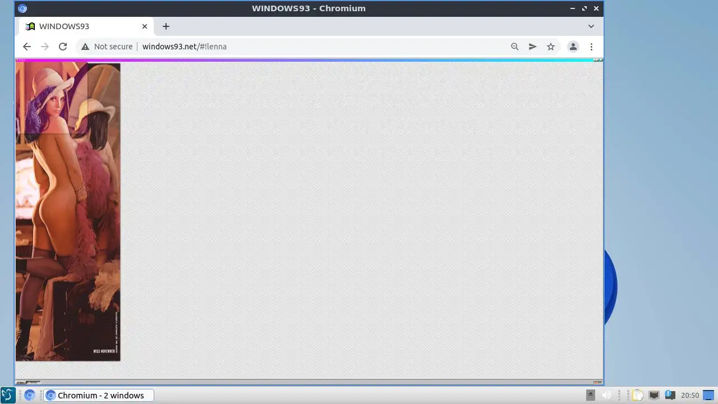
Task: Bookmark this tab with the star
Action: (551, 47)
